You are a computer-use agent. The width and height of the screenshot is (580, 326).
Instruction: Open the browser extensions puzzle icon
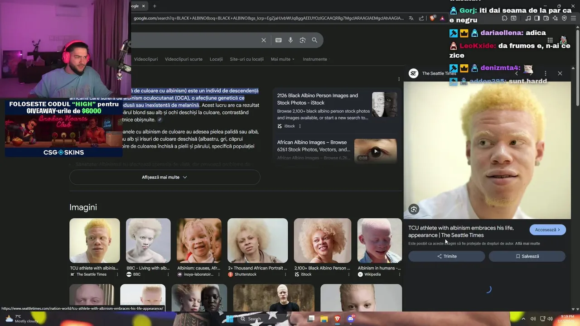pyautogui.click(x=505, y=18)
